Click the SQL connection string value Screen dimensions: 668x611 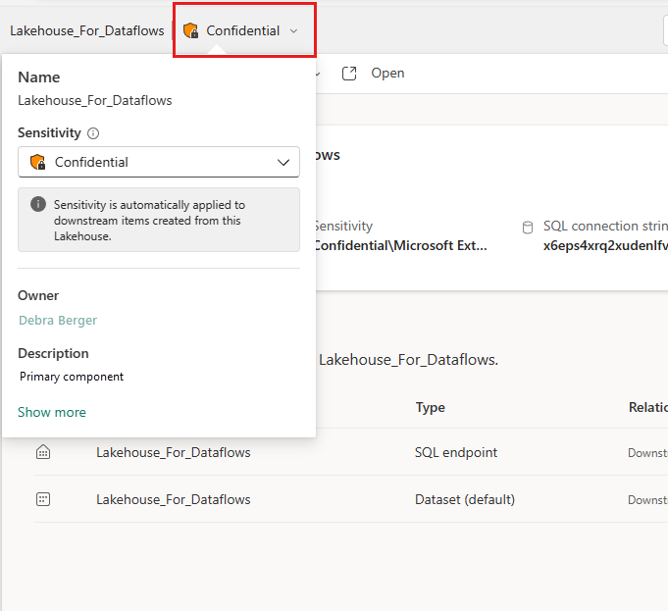click(x=604, y=245)
